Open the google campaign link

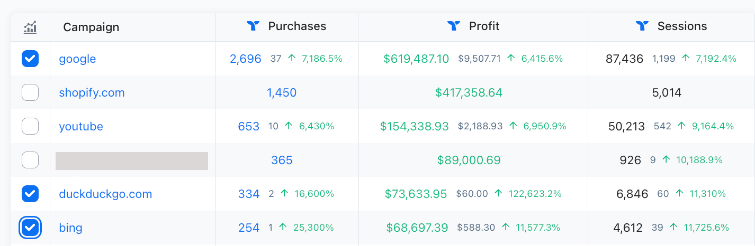[x=77, y=59]
